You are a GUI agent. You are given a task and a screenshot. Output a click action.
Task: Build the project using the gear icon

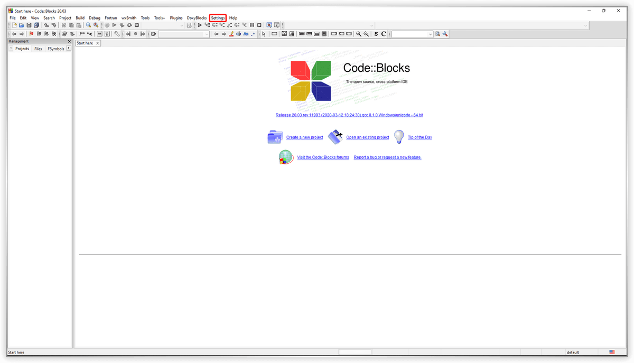coord(106,25)
